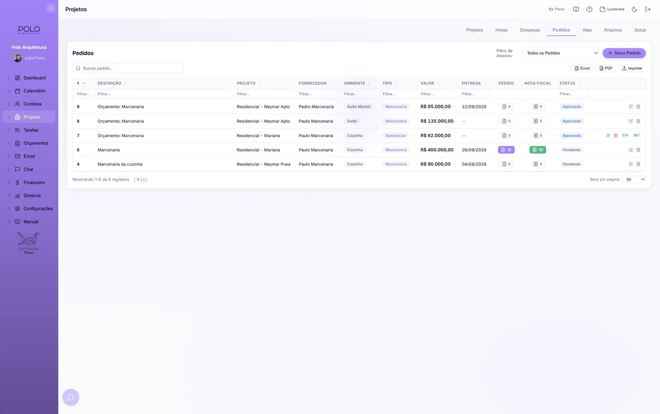Viewport: 660px width, 414px height.
Task: Go to Configurações in the sidebar
Action: tap(29, 209)
